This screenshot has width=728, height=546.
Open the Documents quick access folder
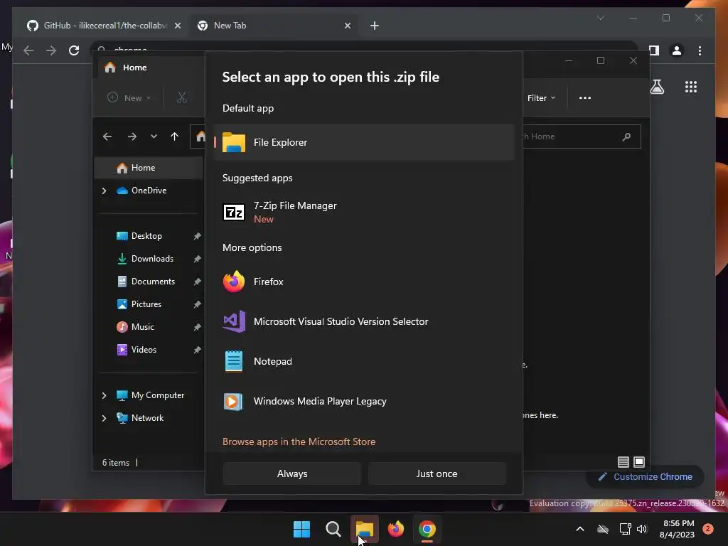[x=146, y=282]
